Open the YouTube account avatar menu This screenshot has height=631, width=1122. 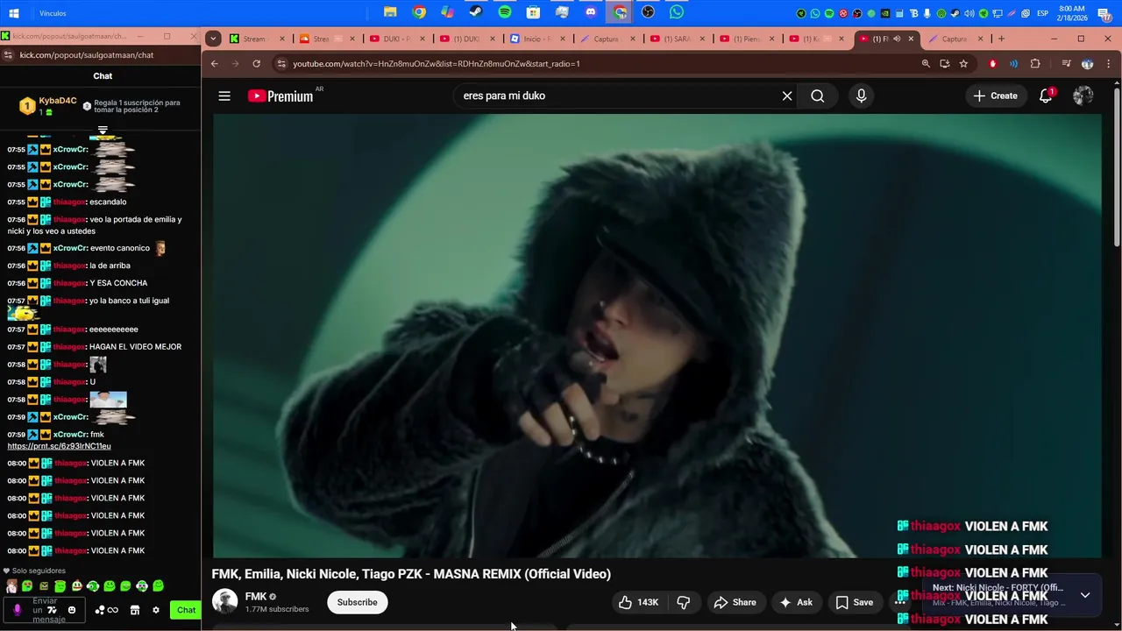1083,96
